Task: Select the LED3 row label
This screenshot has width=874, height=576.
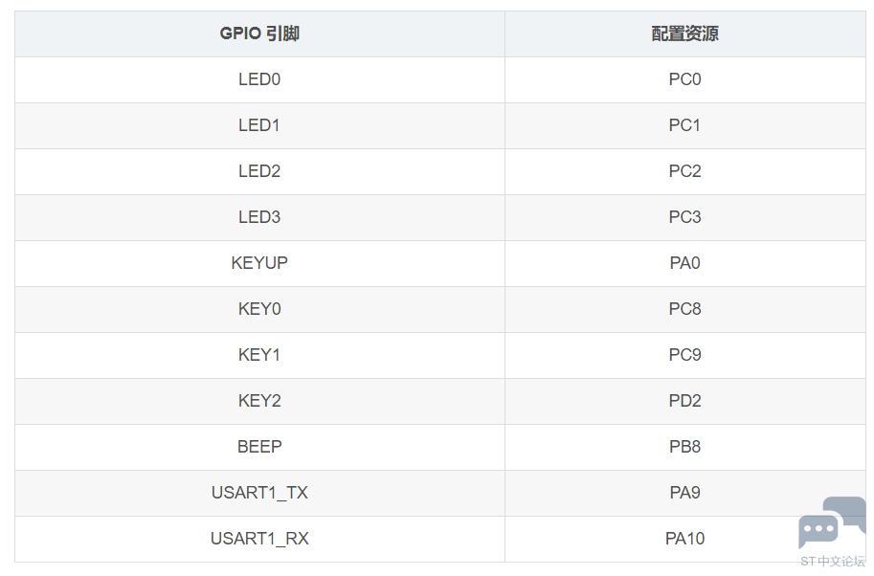Action: pyautogui.click(x=259, y=218)
